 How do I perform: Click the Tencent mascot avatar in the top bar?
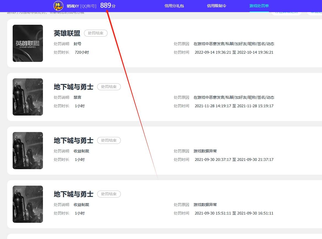(x=58, y=6)
